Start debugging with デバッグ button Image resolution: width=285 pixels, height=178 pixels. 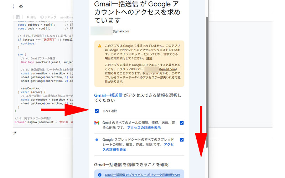tap(48, 17)
